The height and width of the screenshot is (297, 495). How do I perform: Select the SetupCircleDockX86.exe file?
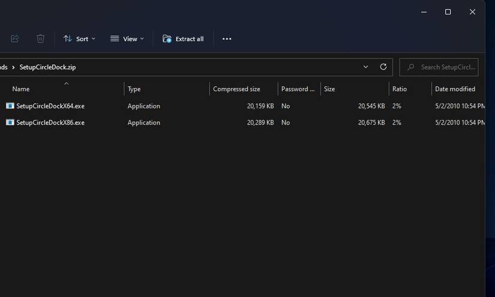[x=50, y=123]
